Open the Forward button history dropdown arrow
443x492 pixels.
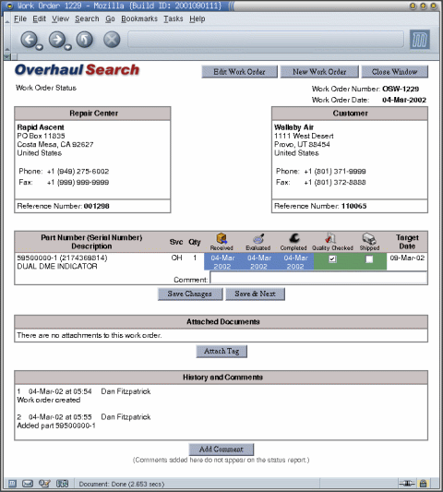coord(67,47)
